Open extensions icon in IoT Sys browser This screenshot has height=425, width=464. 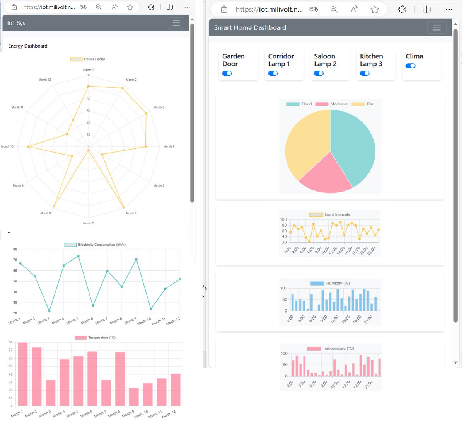[x=151, y=7]
